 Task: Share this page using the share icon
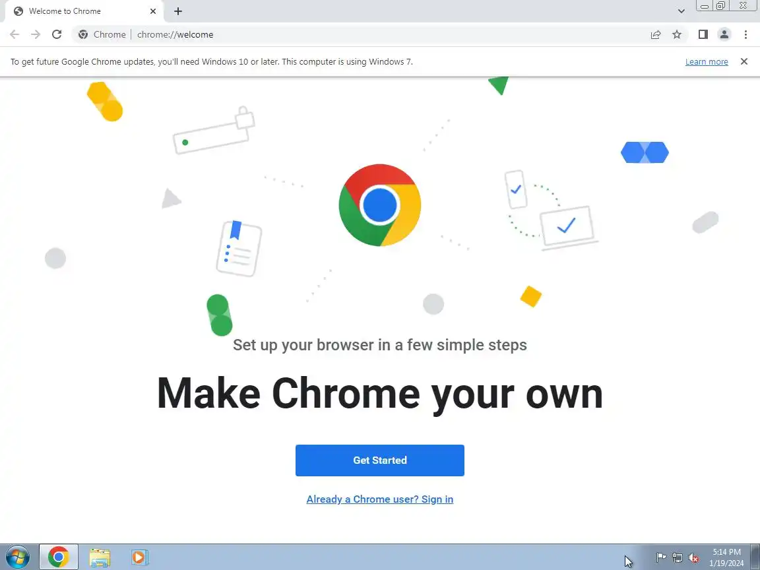pos(655,34)
